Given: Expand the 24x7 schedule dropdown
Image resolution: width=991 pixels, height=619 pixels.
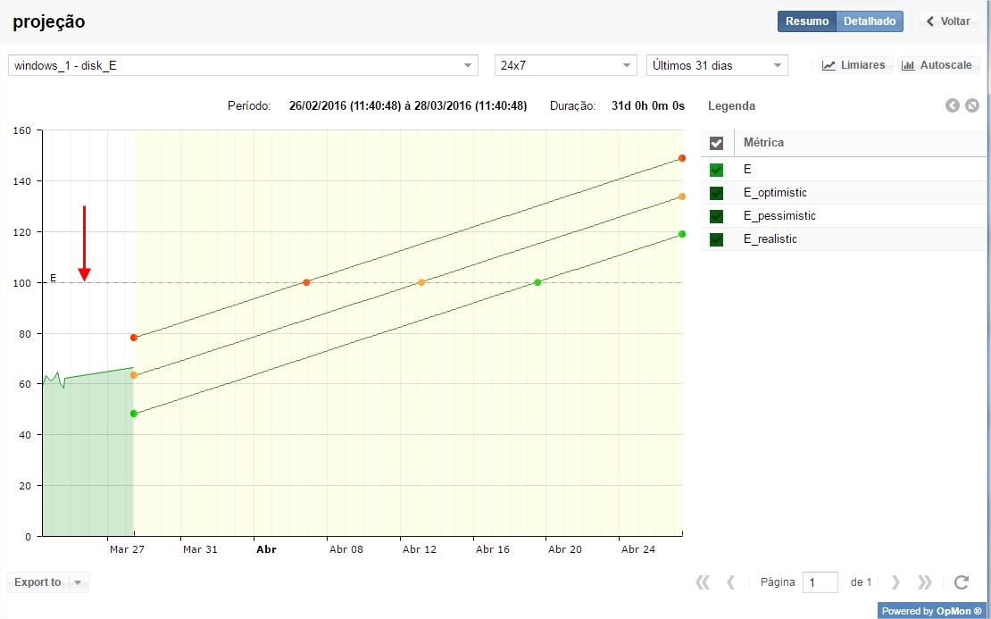Looking at the screenshot, I should (x=564, y=65).
